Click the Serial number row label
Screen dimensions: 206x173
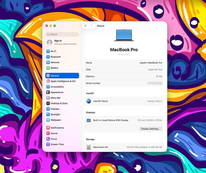pos(93,83)
